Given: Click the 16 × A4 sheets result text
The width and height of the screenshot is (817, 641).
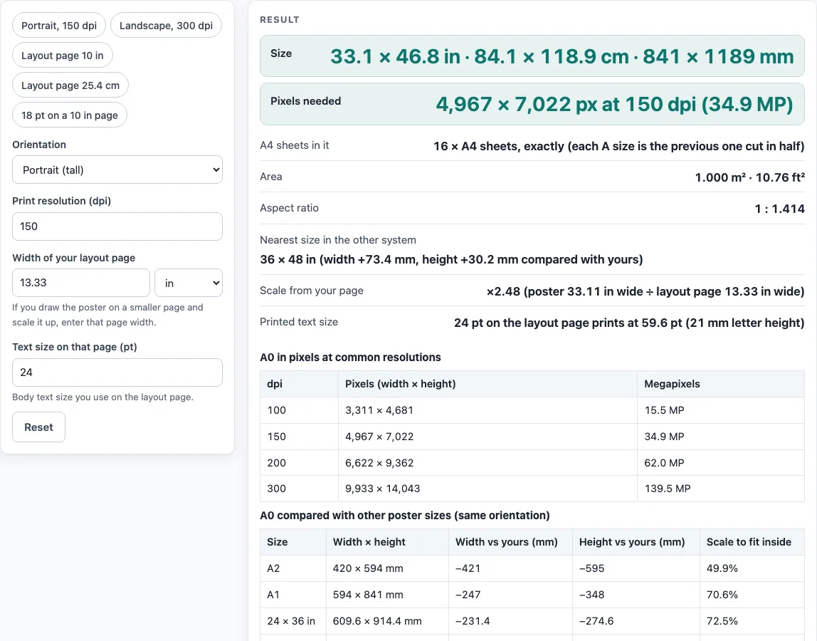Looking at the screenshot, I should (619, 146).
